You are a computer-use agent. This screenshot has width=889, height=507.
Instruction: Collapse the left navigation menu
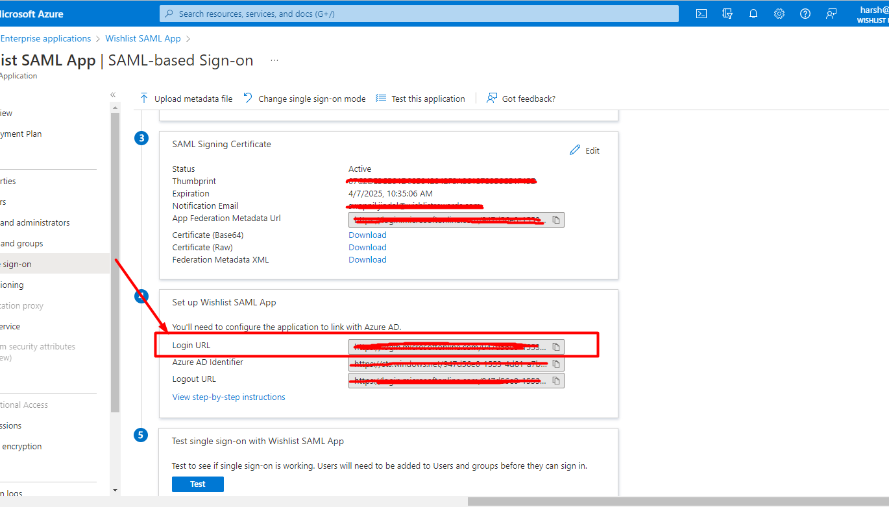113,95
